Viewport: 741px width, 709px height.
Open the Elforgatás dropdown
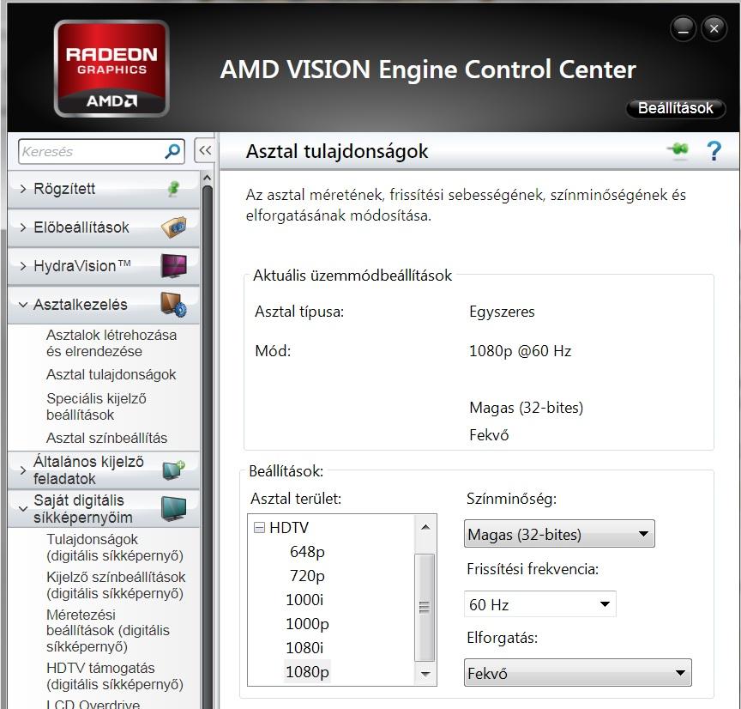577,673
